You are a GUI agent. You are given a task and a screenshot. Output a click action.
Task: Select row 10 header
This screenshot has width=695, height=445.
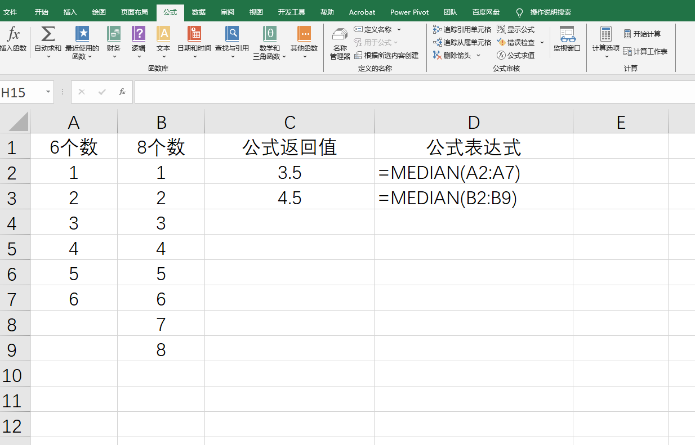click(x=15, y=374)
